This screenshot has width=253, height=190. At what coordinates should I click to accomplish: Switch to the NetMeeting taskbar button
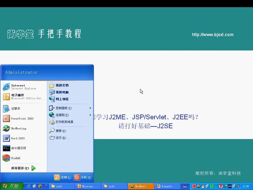(x=141, y=186)
